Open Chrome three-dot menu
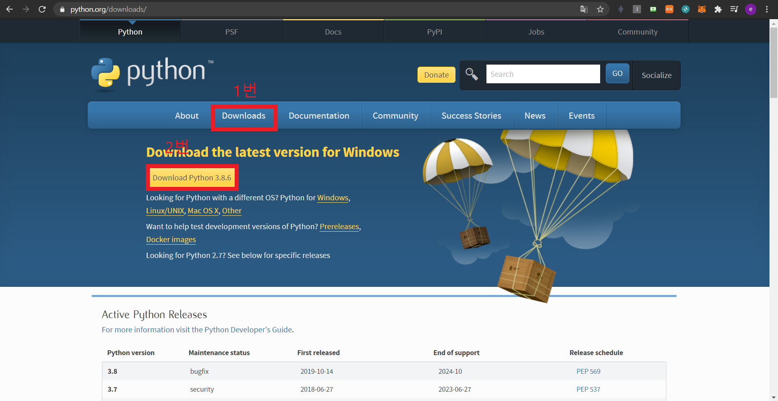 pos(767,9)
